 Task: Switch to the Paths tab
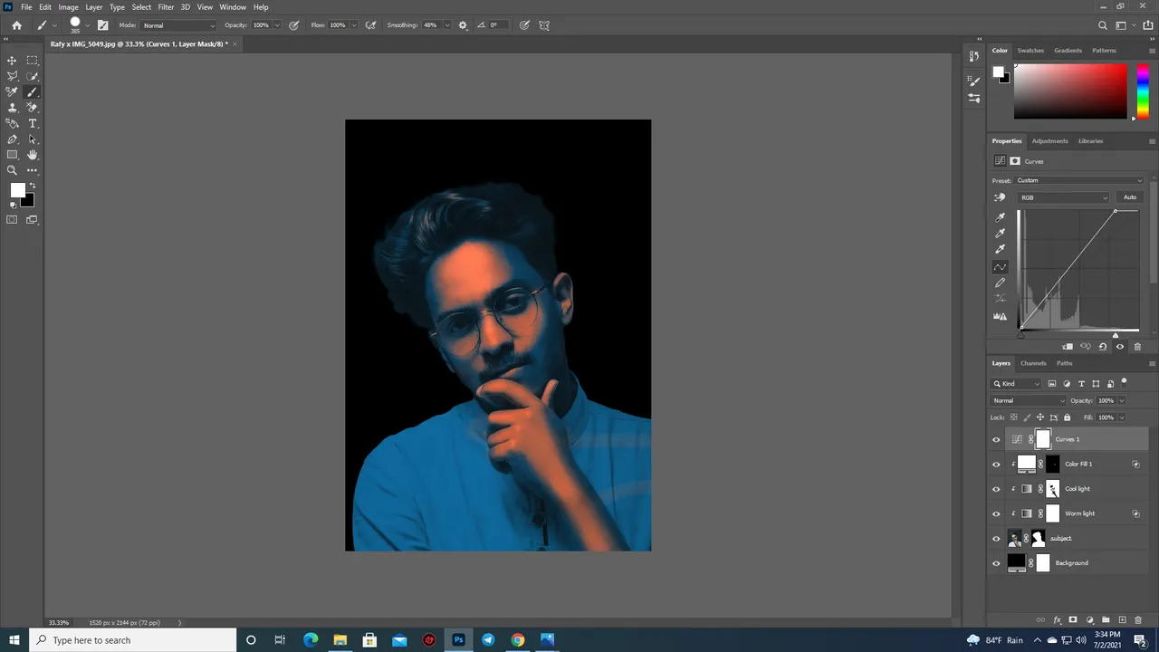pyautogui.click(x=1065, y=363)
